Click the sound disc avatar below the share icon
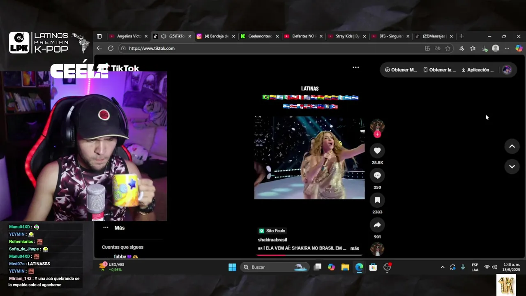 coord(377,249)
